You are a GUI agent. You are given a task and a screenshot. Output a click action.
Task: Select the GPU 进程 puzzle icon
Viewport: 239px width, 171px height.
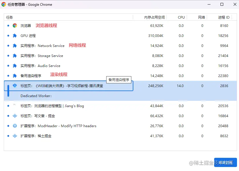[x=15, y=36]
